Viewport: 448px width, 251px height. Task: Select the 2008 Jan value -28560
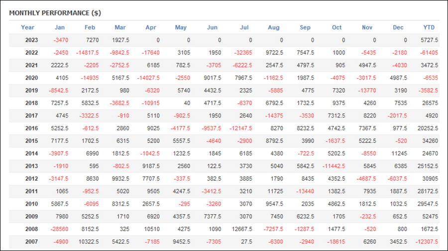[59, 229]
